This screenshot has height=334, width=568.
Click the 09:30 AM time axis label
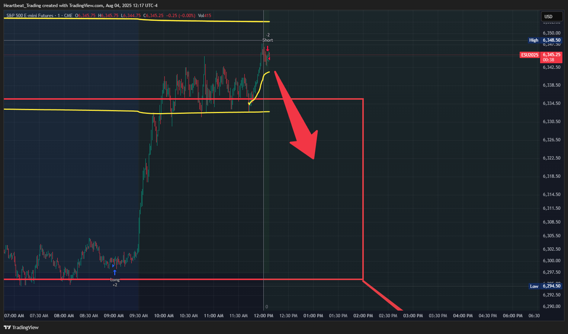point(139,316)
